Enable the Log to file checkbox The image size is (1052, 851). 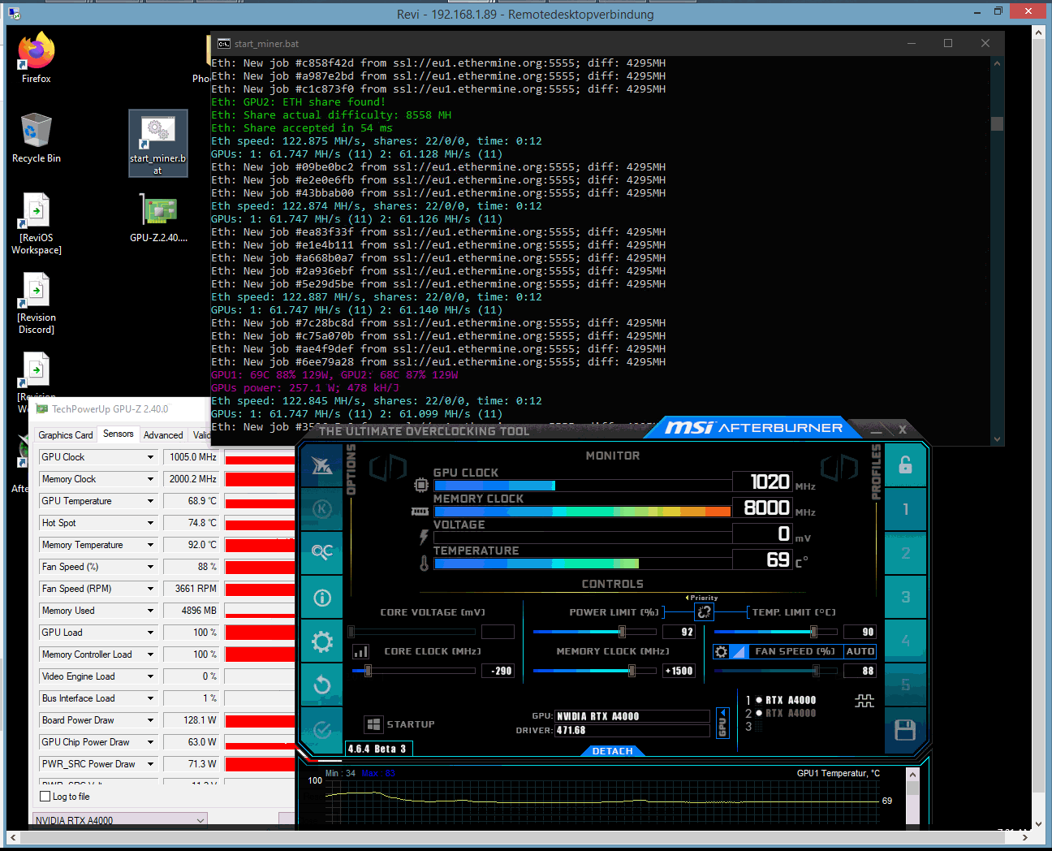pyautogui.click(x=45, y=797)
